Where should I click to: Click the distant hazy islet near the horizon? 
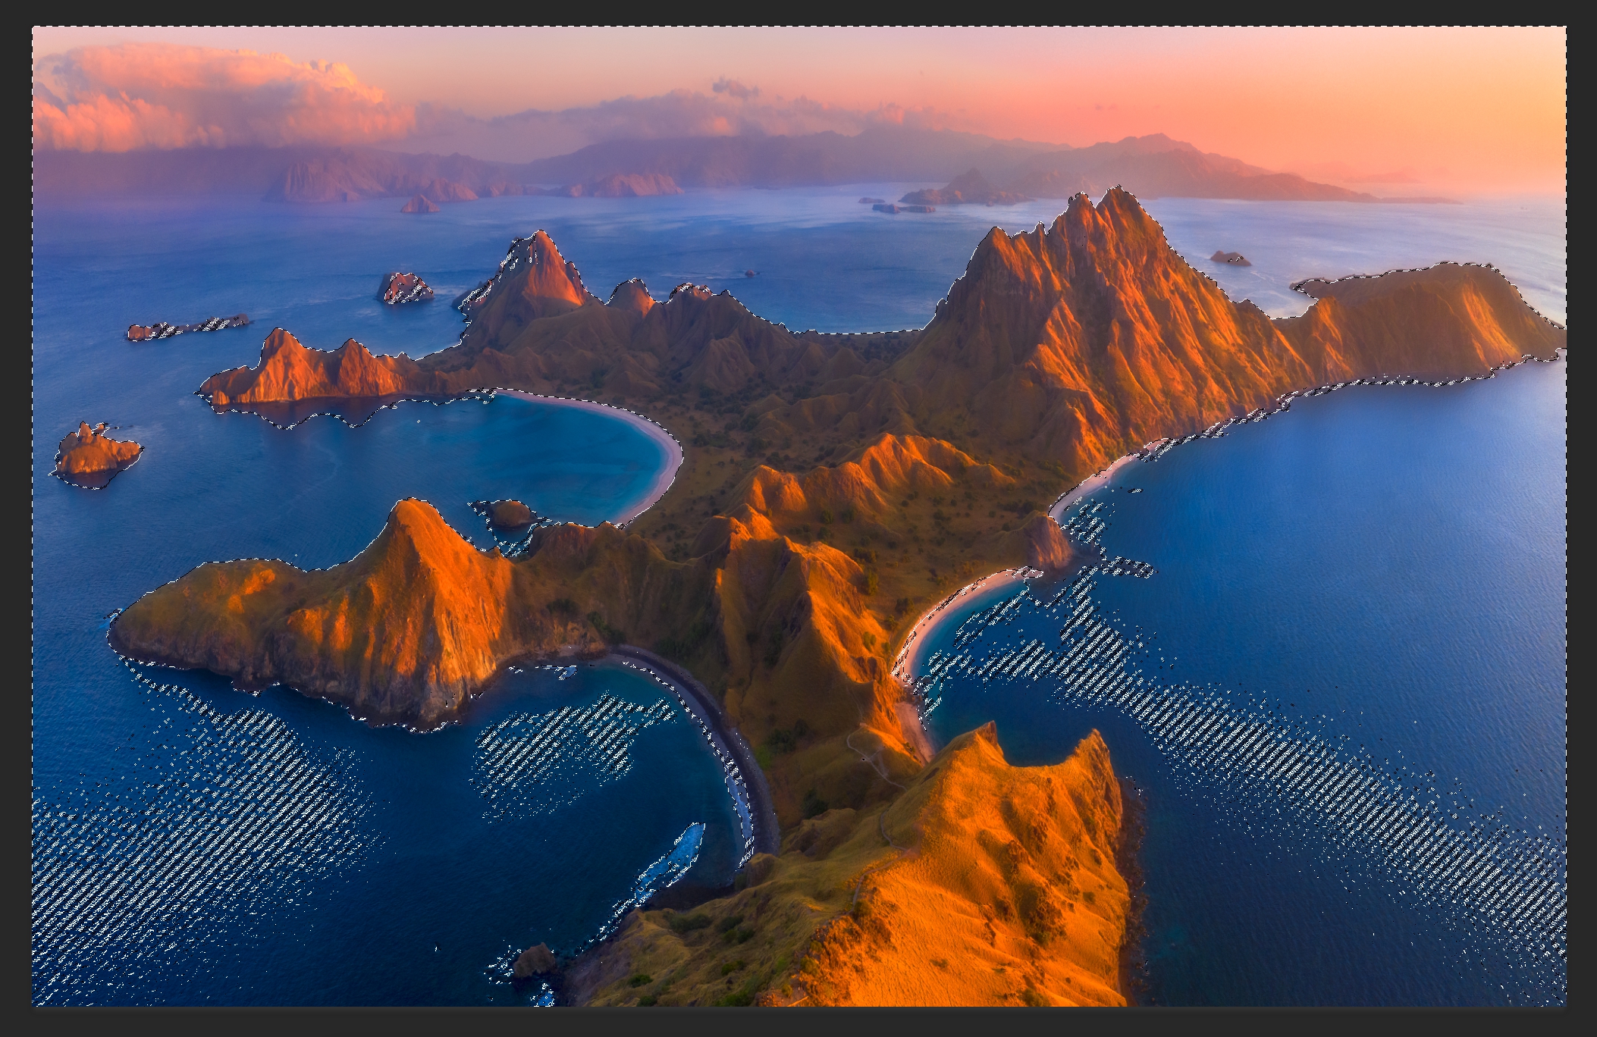click(x=419, y=204)
